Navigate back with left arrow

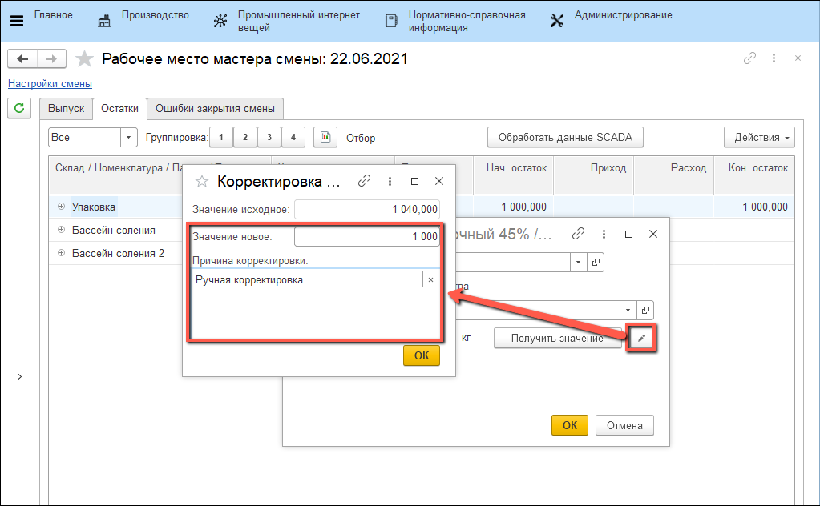22,58
